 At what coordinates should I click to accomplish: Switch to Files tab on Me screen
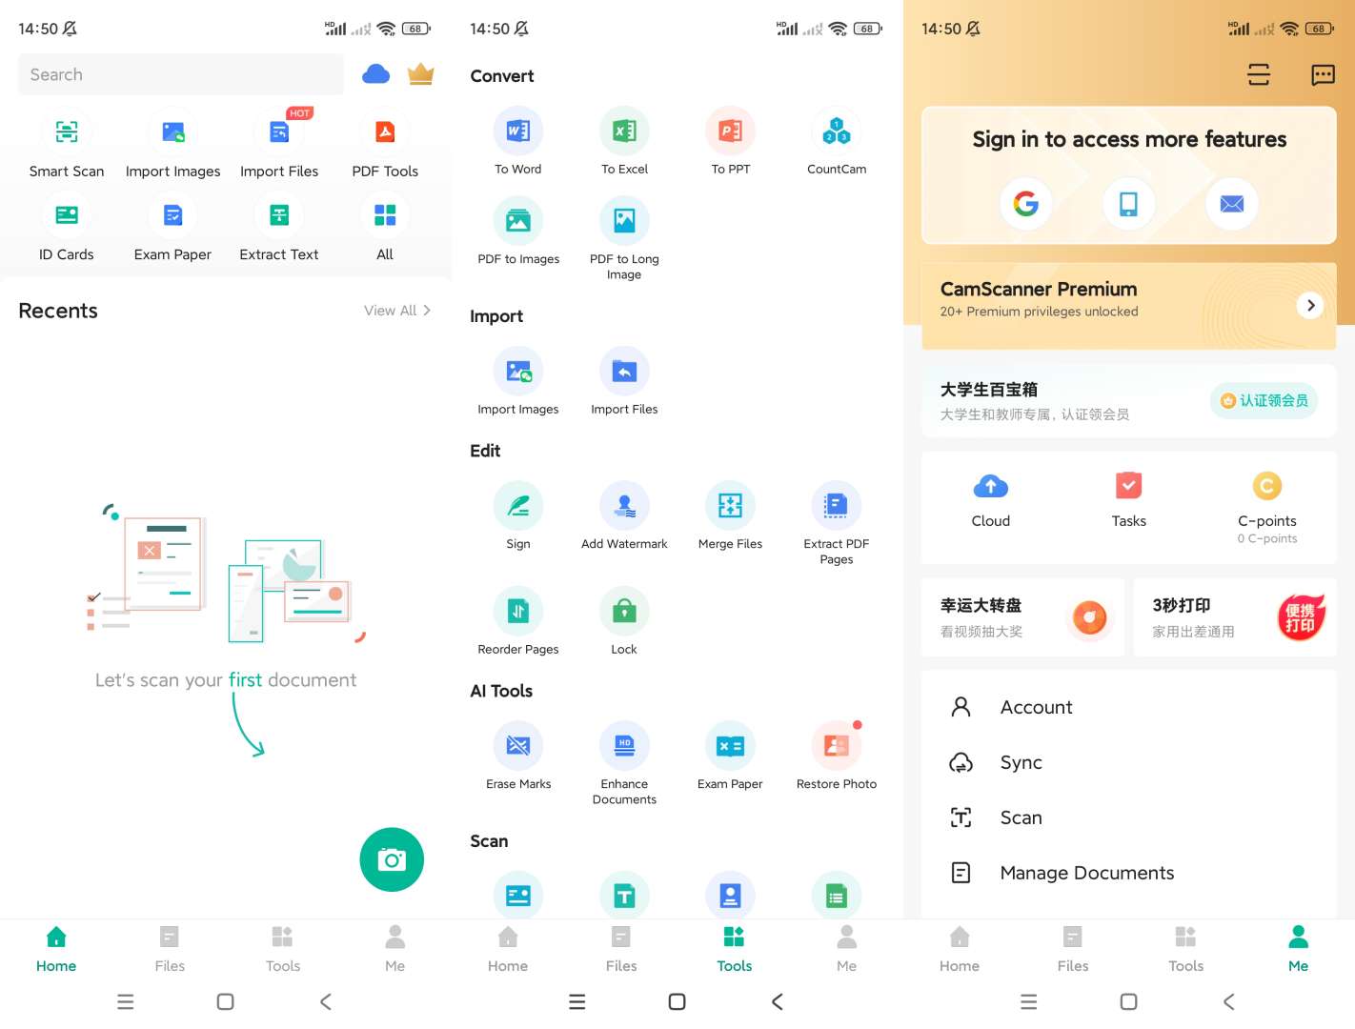[x=1073, y=949]
